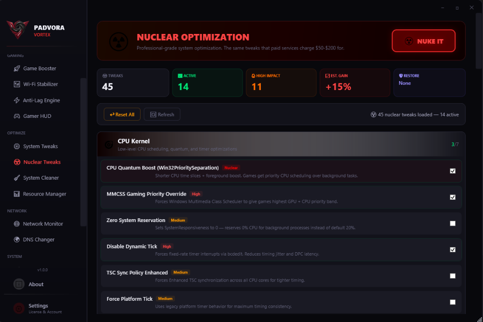Click the large radiation icon in Nuclear Optimization banner
The height and width of the screenshot is (322, 483).
pos(118,41)
